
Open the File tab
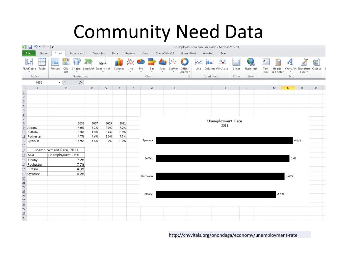click(28, 53)
